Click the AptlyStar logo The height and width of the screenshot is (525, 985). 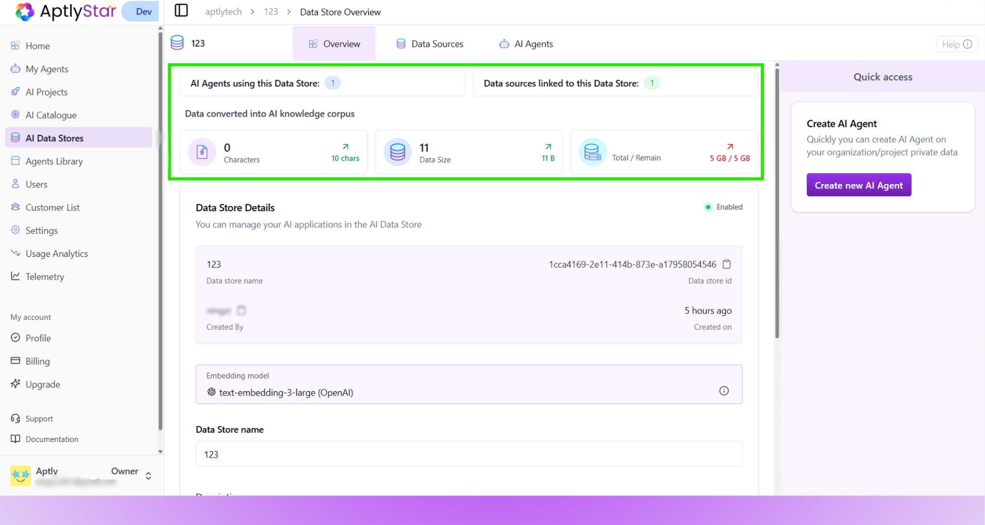66,11
